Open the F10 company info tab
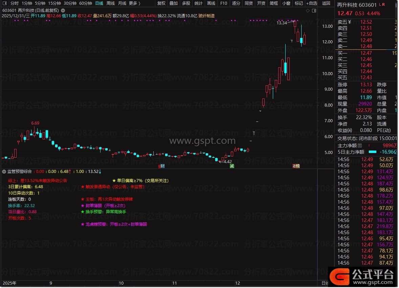Image resolution: width=399 pixels, height=288 pixels. coord(223,3)
